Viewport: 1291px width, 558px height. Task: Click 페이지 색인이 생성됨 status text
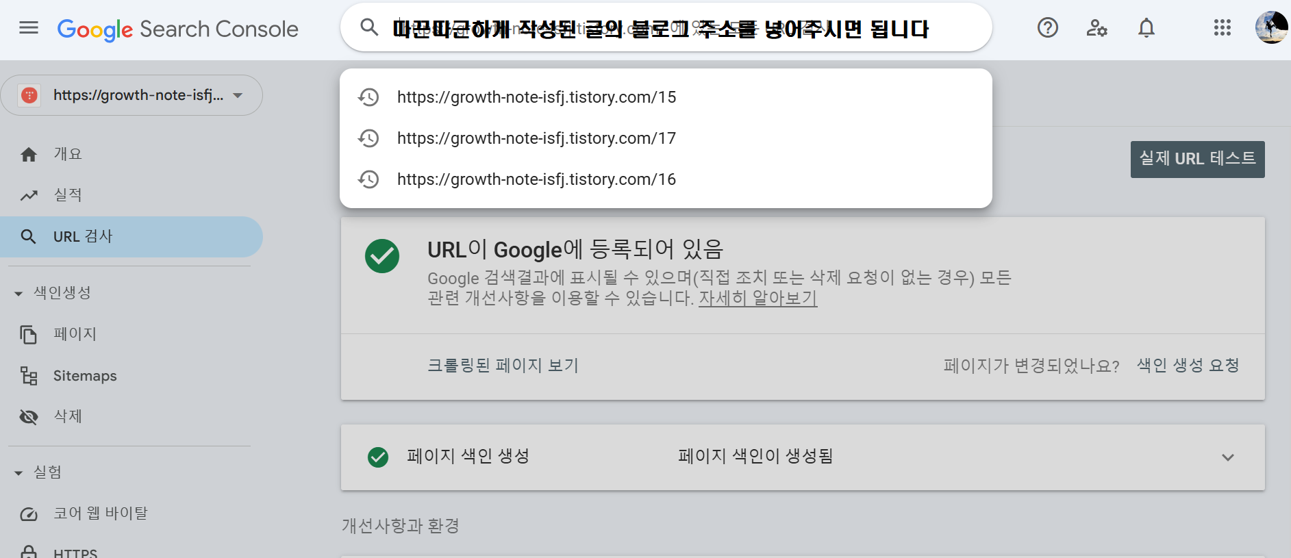pos(755,456)
